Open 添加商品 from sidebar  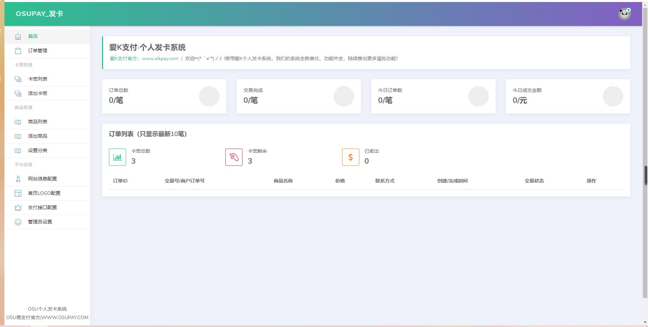38,136
